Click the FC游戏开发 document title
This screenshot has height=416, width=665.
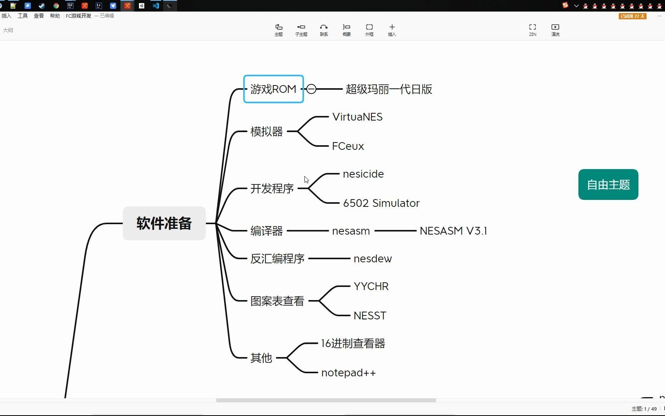(79, 16)
